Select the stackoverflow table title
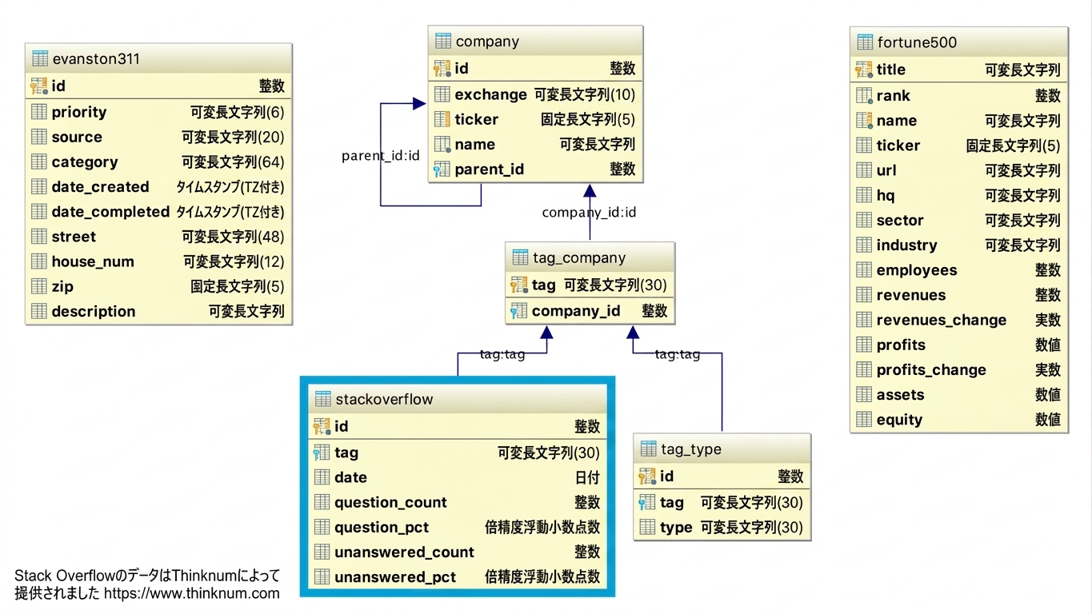The image size is (1092, 614). [384, 399]
